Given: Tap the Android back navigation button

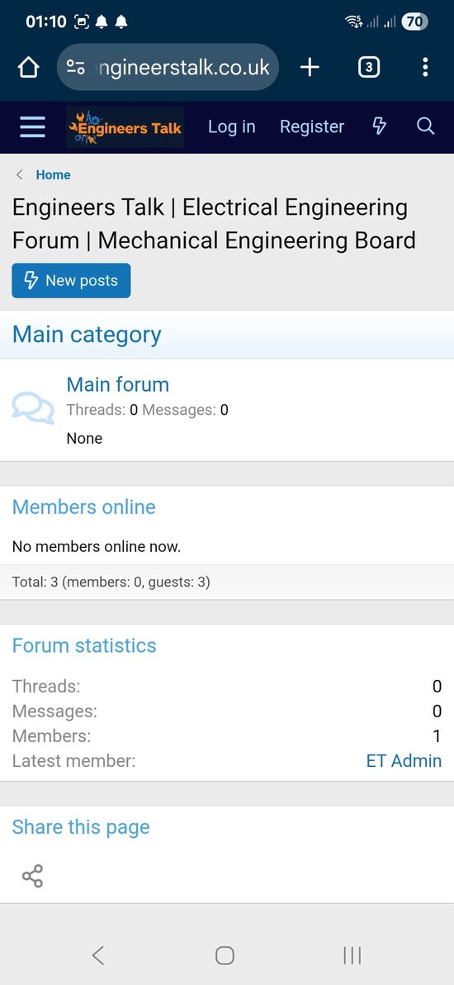Looking at the screenshot, I should pyautogui.click(x=98, y=955).
